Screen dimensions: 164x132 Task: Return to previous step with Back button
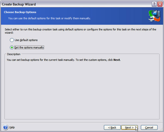click(112, 127)
